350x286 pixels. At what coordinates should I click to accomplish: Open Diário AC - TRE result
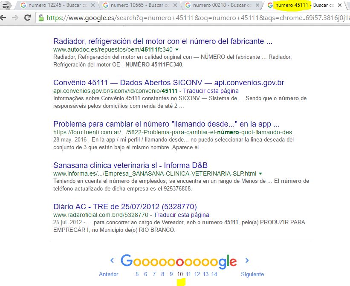[125, 207]
